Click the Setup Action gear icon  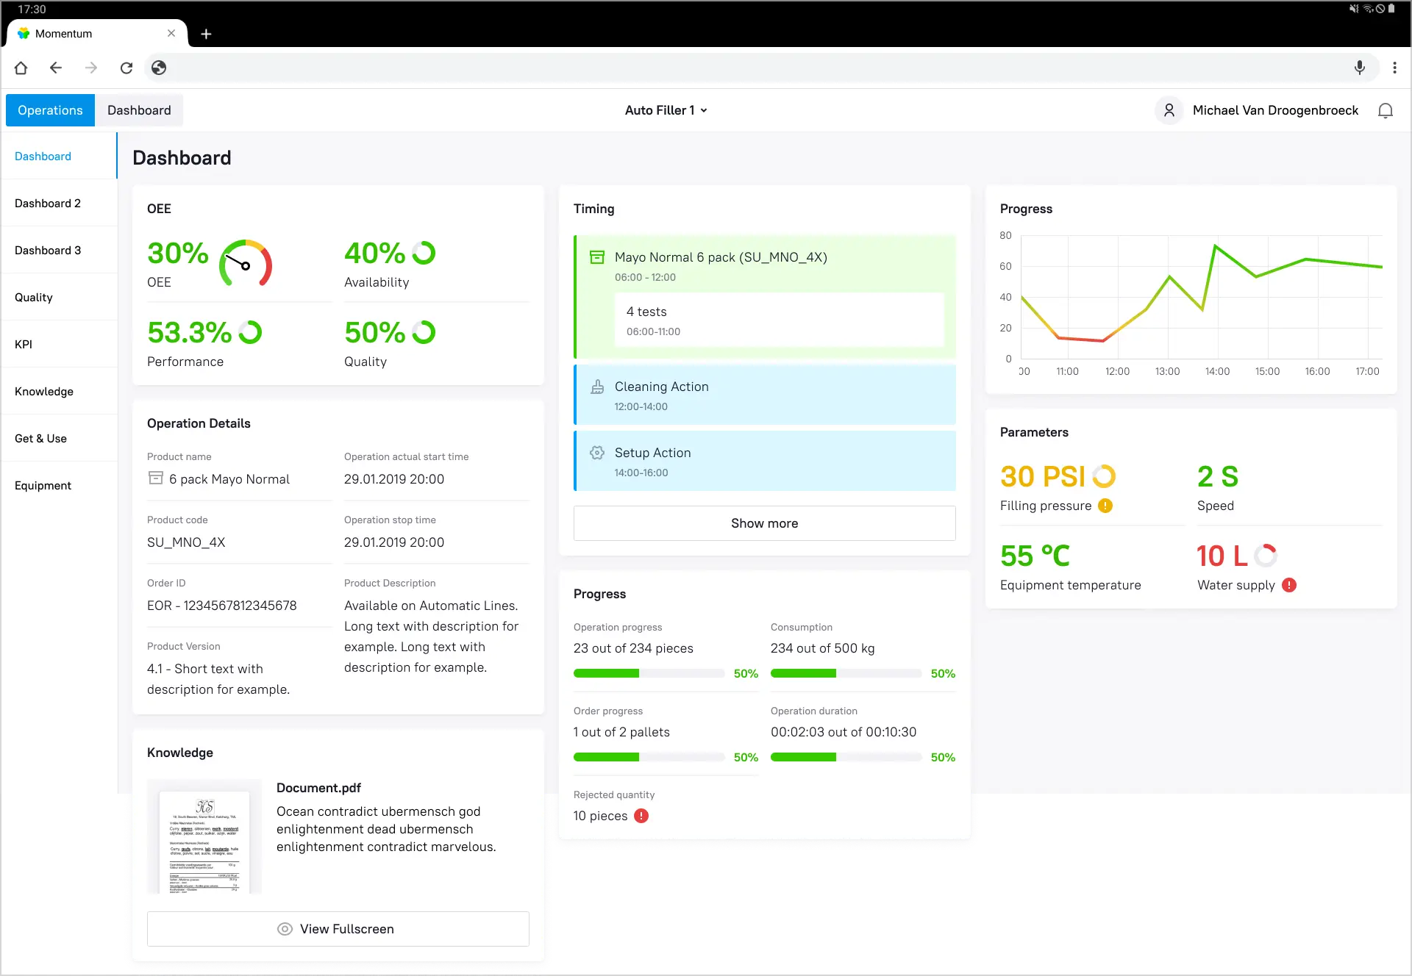(x=597, y=453)
